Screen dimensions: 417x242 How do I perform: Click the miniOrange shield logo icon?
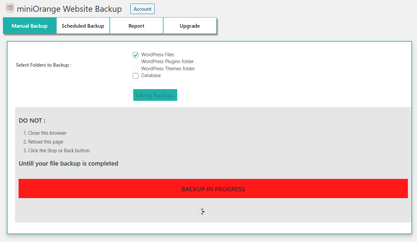[10, 8]
